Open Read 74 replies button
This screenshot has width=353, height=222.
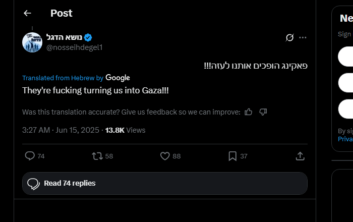point(165,183)
